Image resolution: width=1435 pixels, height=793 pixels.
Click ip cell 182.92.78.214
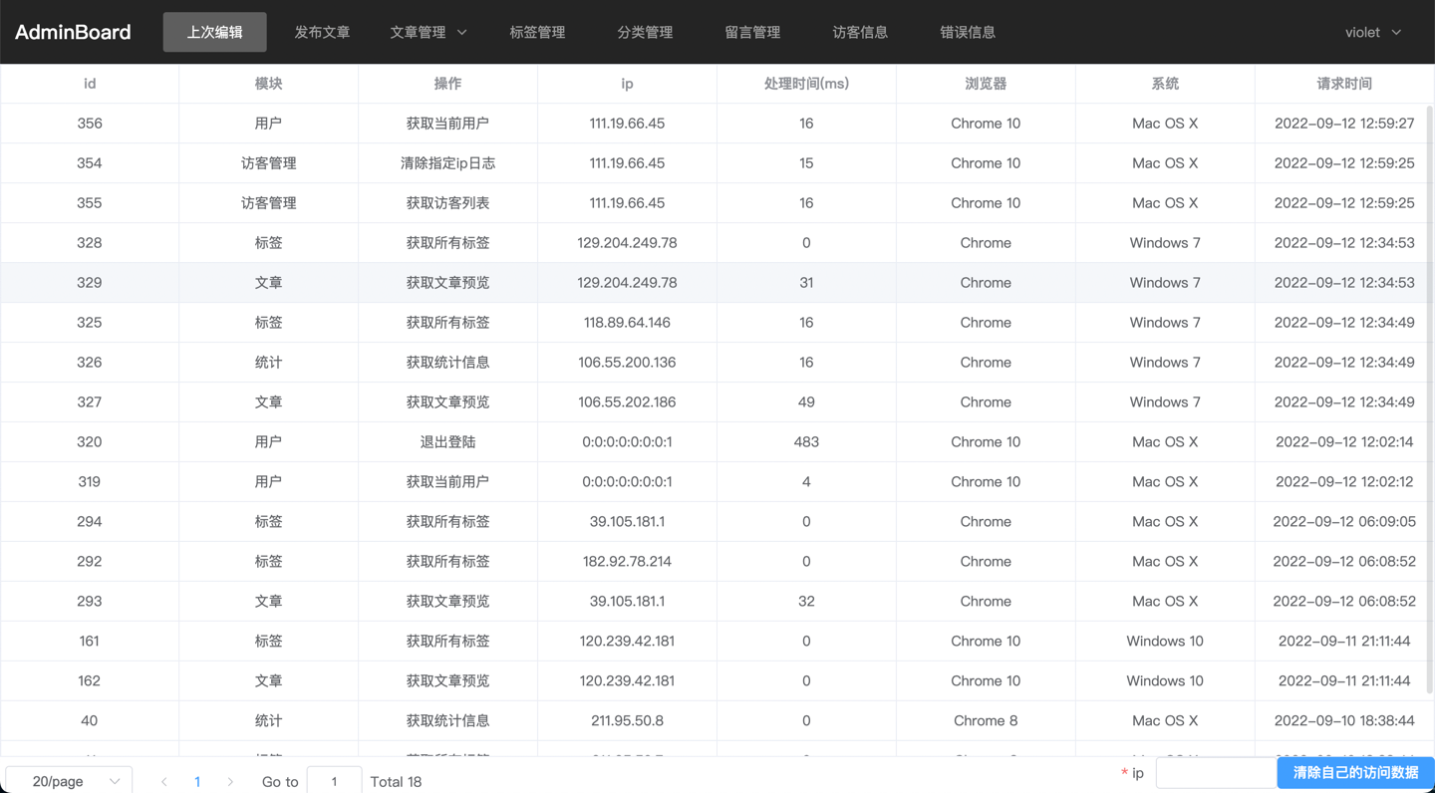point(627,562)
